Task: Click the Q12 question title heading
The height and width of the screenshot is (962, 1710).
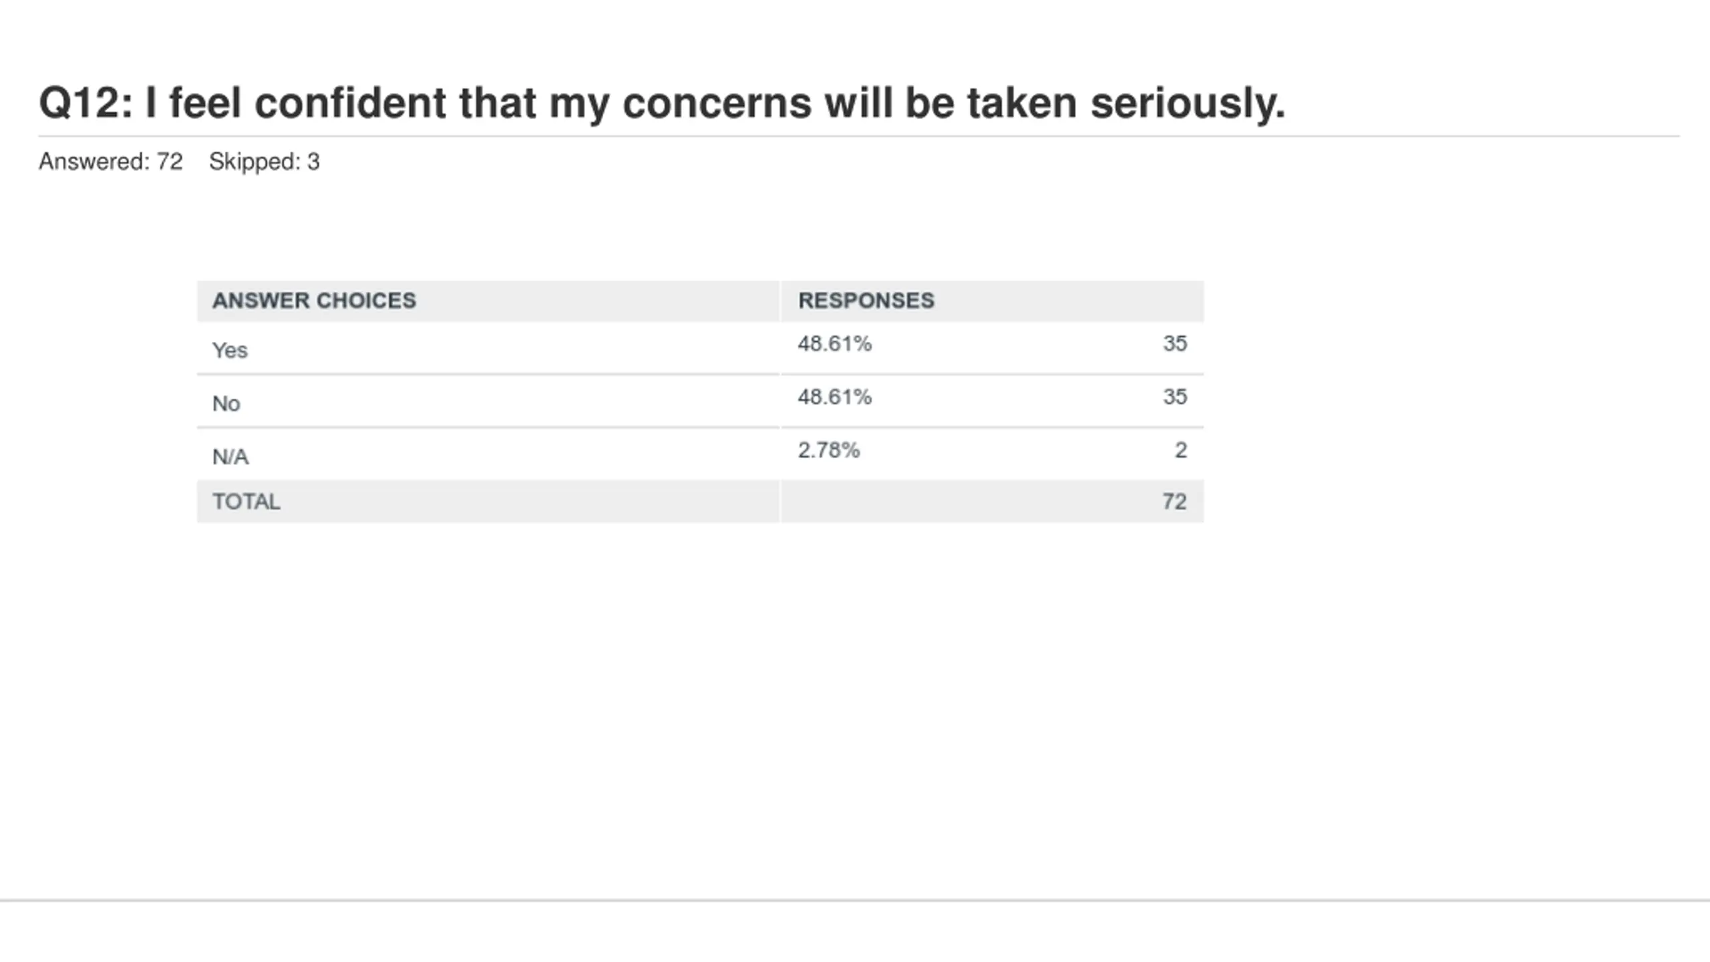Action: tap(662, 104)
